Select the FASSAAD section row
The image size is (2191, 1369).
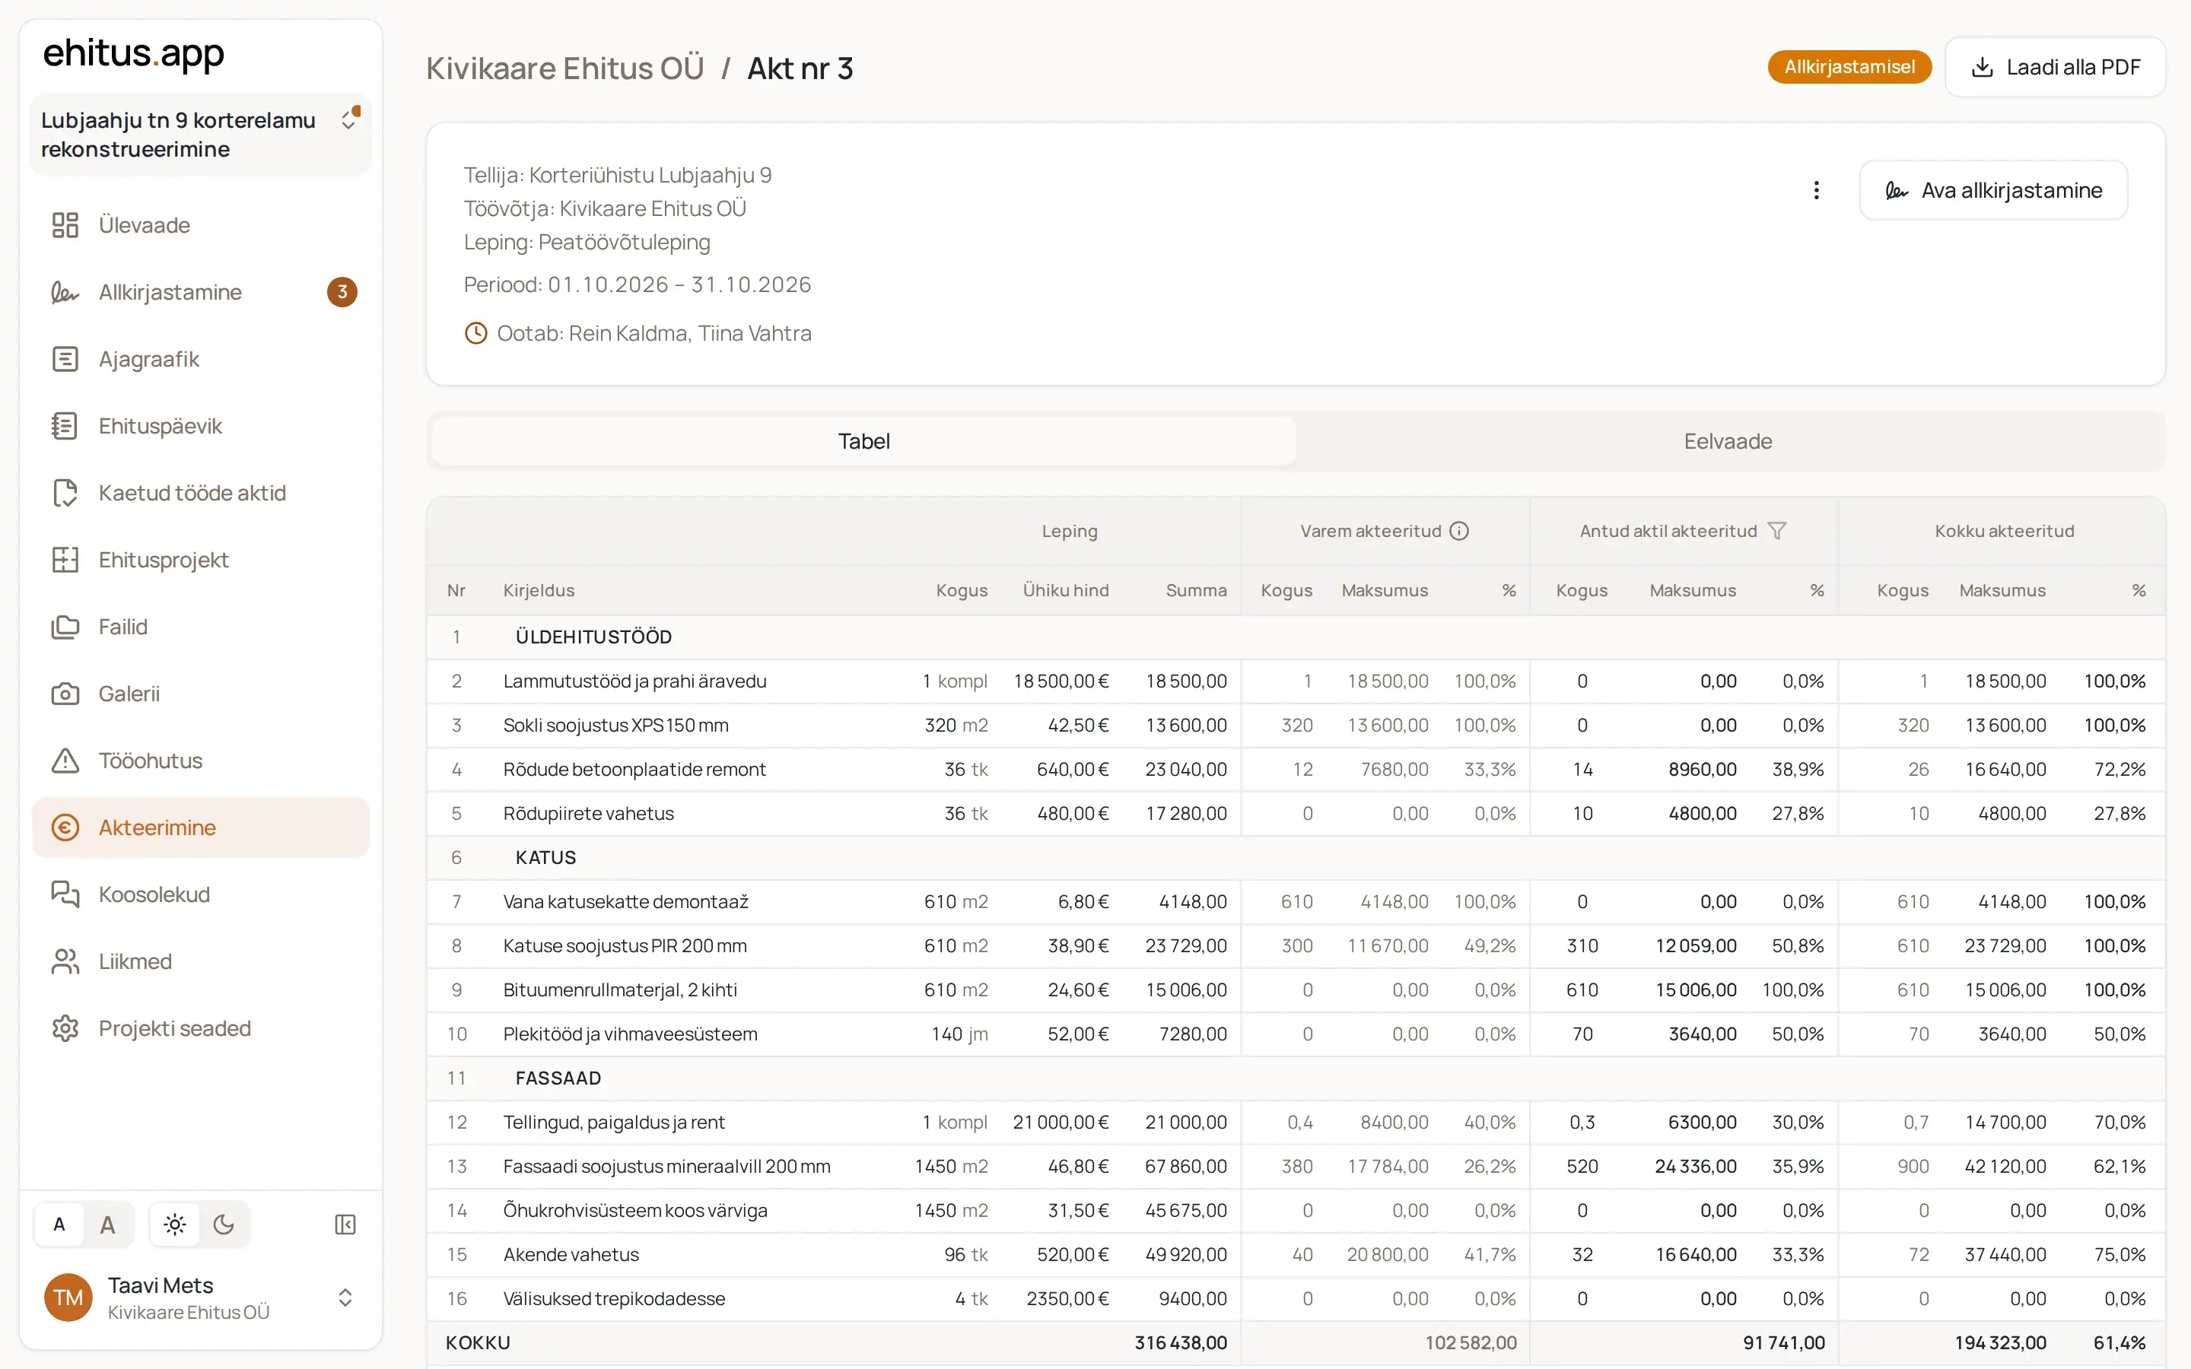[1296, 1078]
